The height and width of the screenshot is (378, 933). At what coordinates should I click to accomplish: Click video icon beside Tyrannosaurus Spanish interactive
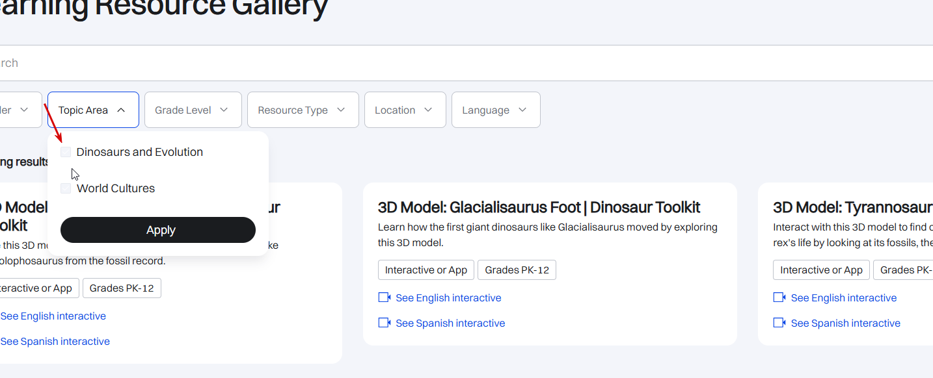pos(779,323)
